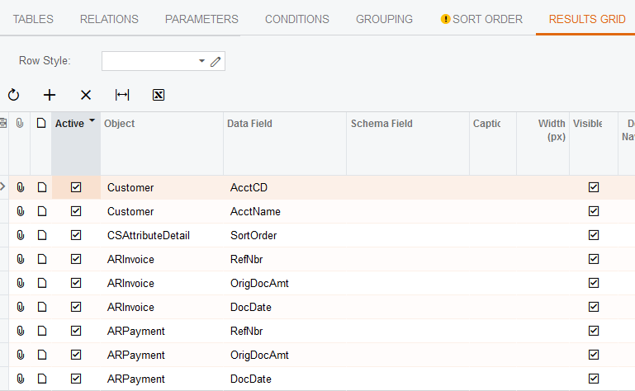The height and width of the screenshot is (391, 635).
Task: Switch to the Sort Order tab
Action: click(x=481, y=19)
